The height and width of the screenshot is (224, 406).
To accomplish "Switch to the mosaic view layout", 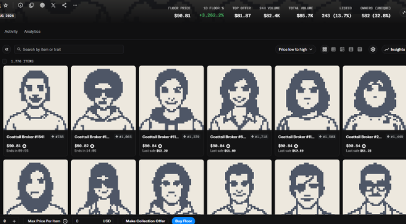I will 342,49.
